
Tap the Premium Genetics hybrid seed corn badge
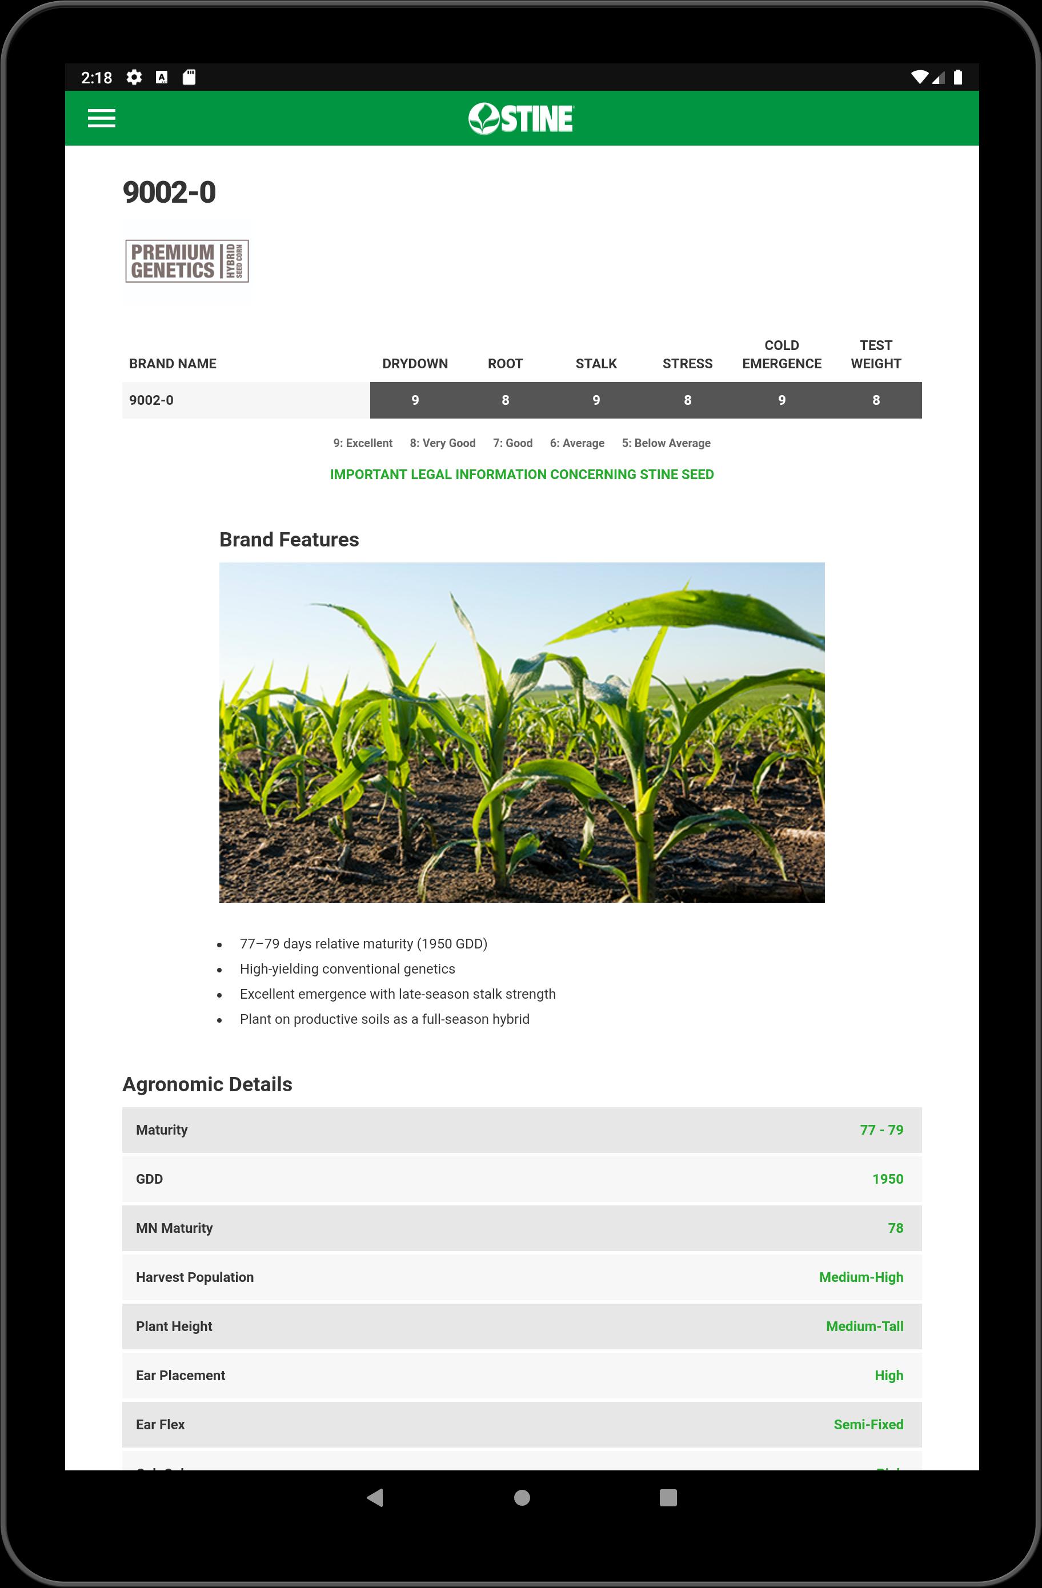coord(187,261)
